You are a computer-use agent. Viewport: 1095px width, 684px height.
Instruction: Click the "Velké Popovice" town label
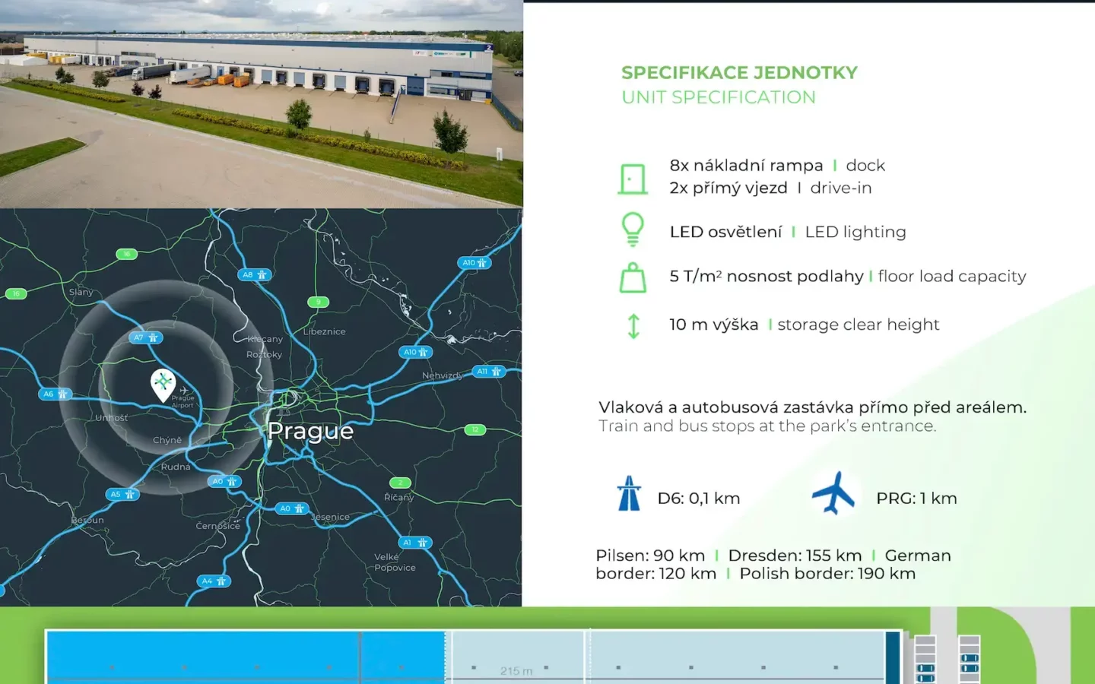(395, 562)
